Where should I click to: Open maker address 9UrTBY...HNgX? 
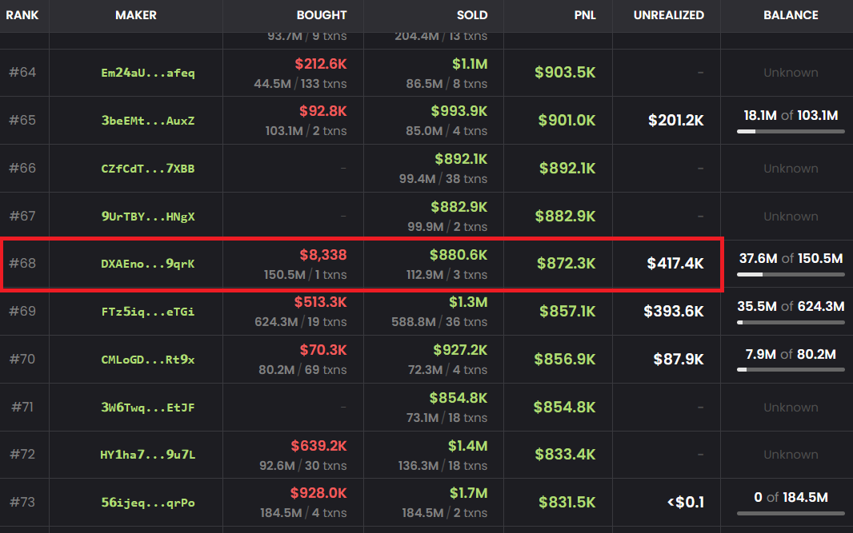[x=148, y=217]
